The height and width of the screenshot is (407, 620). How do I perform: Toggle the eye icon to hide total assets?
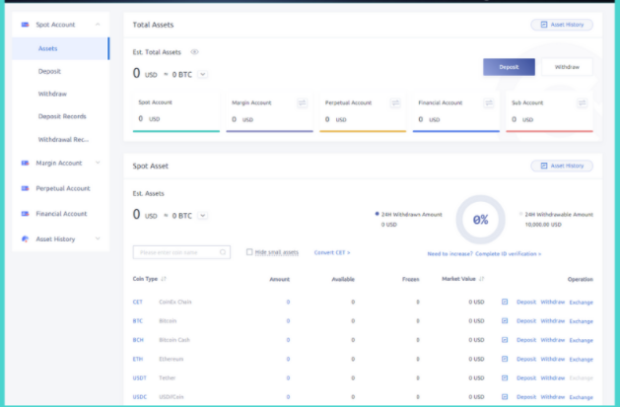(194, 51)
